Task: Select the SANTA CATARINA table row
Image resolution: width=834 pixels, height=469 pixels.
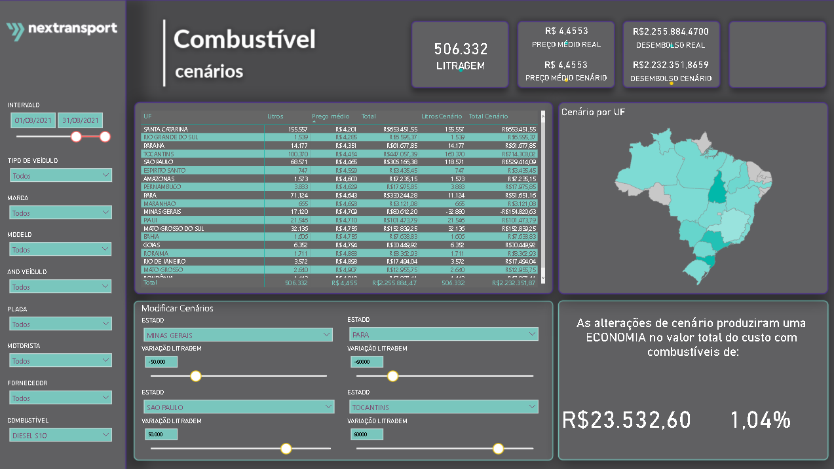Action: click(340, 130)
